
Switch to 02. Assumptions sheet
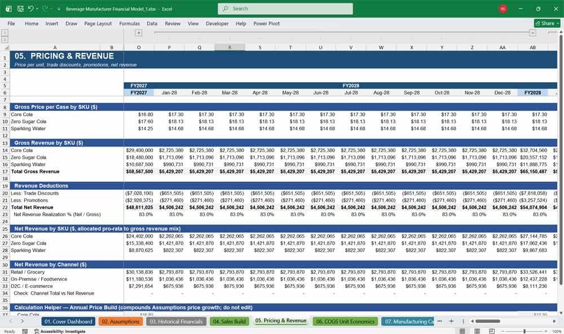121,322
